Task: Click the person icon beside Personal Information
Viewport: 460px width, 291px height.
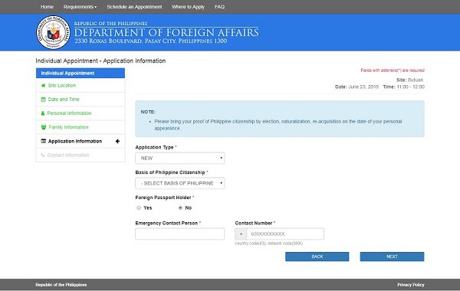Action: [x=43, y=113]
